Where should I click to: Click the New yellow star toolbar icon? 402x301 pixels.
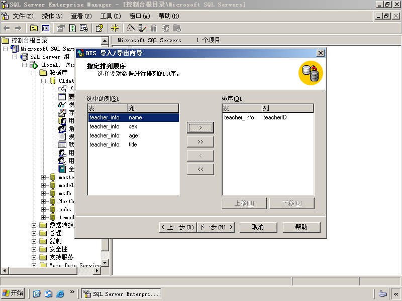click(x=115, y=28)
